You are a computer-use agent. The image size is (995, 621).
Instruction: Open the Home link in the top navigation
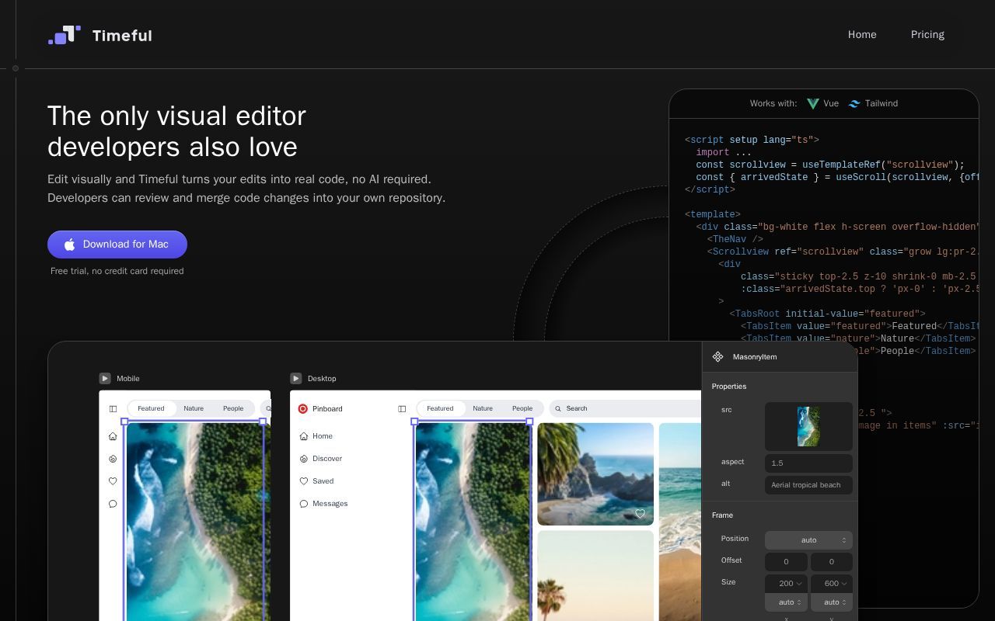862,35
